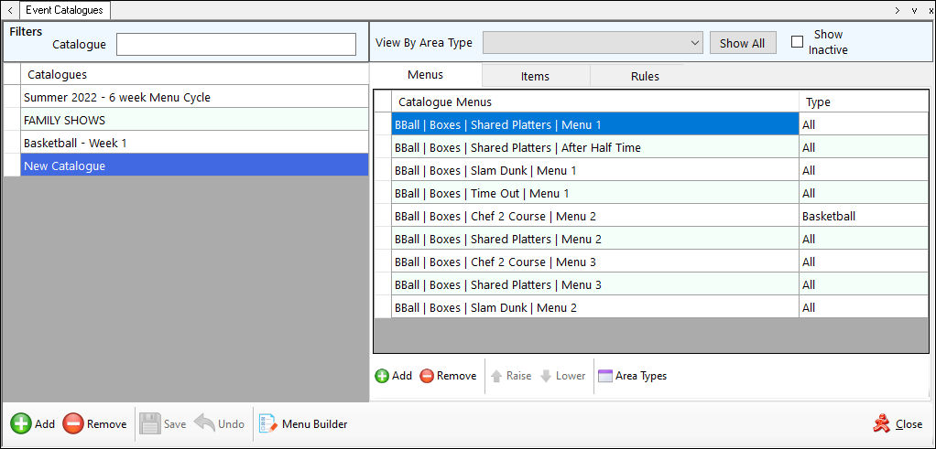Click the Close icon at bottom right
This screenshot has height=449, width=936.
point(881,424)
